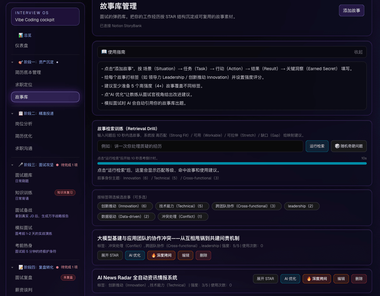Screen dimensions: 380x296
Task: Open 面试题库 日常刷题
Action: 45,178
